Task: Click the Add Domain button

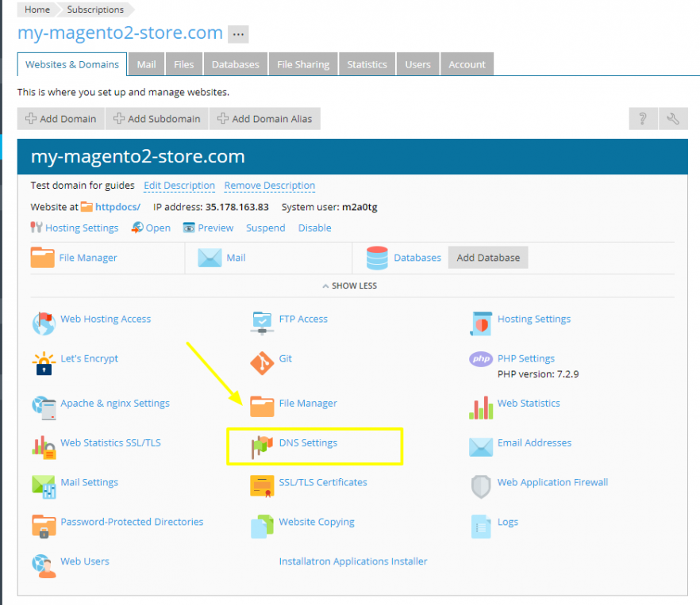Action: 60,119
